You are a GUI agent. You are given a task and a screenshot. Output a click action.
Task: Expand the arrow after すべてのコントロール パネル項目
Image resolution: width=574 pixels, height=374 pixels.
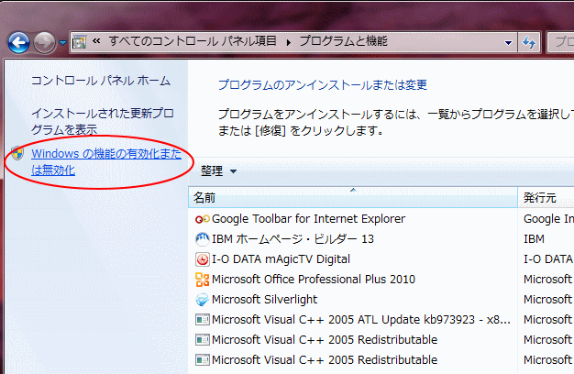click(x=289, y=42)
